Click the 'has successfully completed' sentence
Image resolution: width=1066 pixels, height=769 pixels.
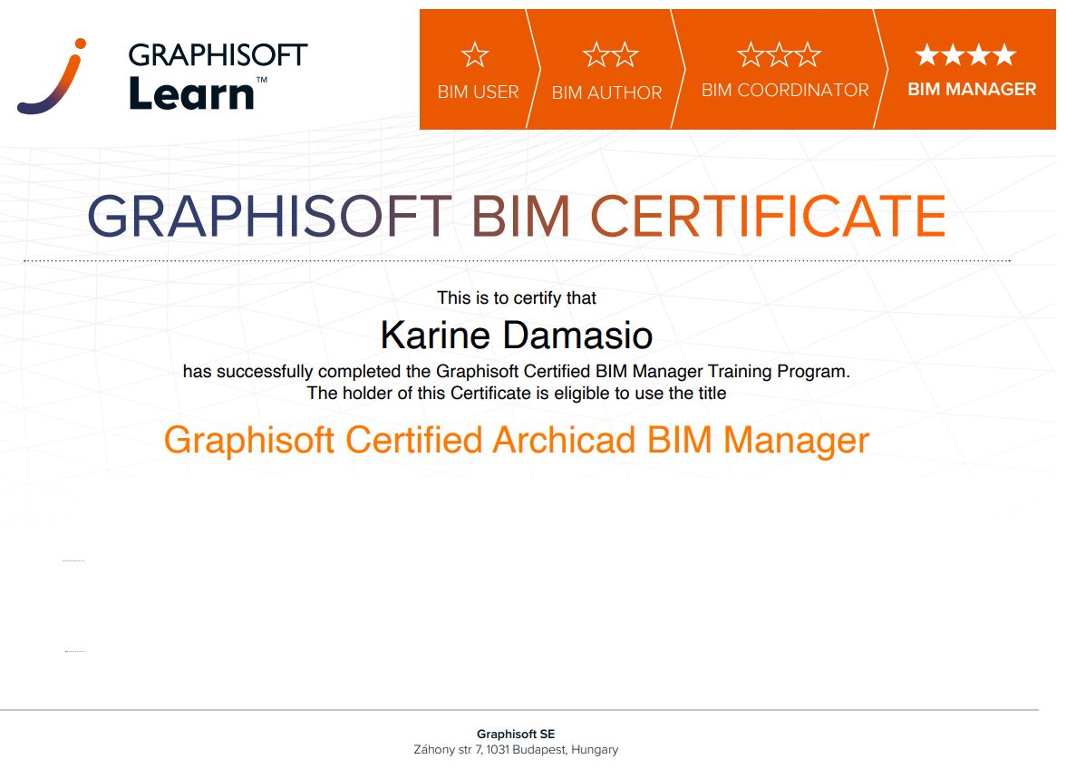[x=517, y=371]
